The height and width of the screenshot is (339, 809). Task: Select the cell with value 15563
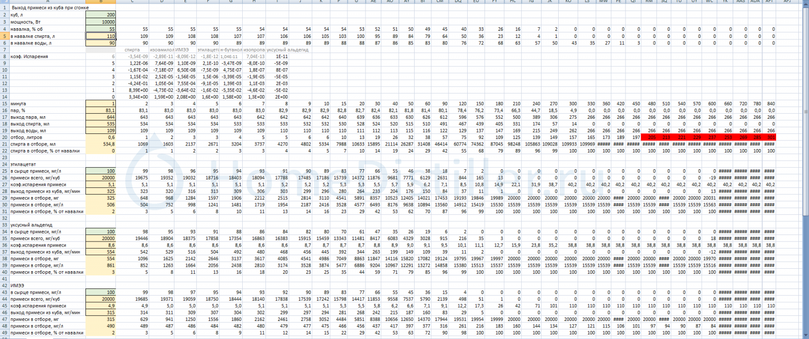pos(709,205)
